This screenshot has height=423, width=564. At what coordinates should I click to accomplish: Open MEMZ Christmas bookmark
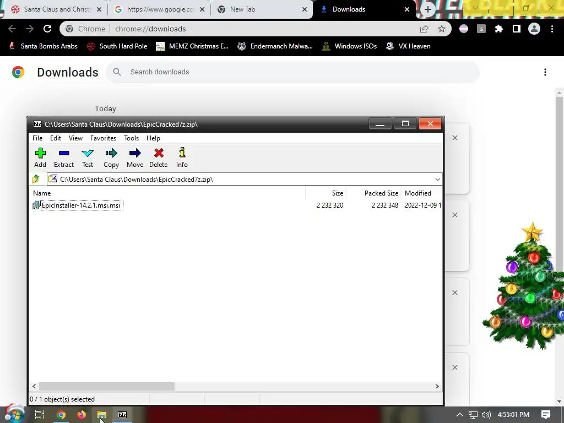point(192,46)
